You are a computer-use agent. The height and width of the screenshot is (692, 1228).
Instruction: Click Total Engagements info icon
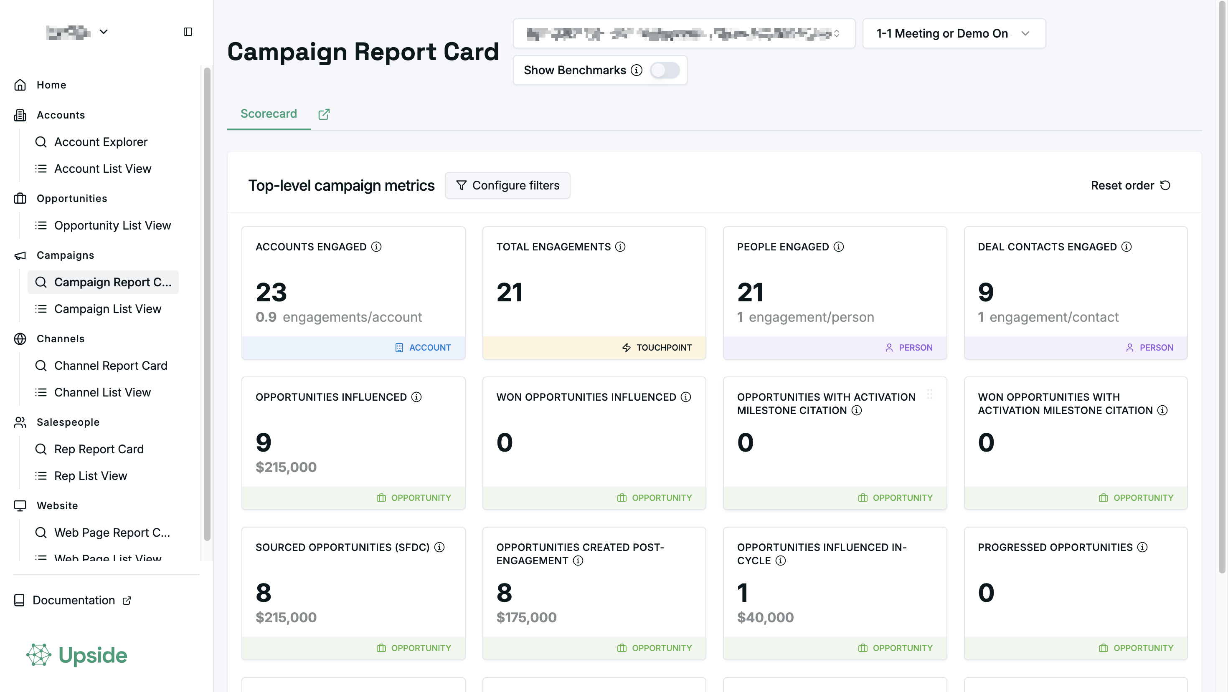620,247
